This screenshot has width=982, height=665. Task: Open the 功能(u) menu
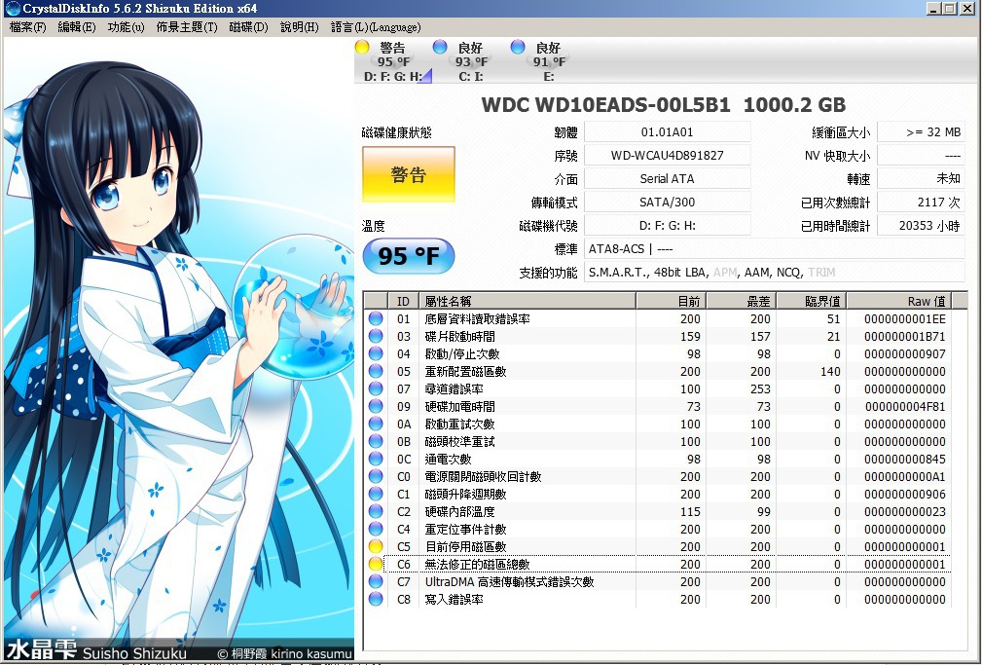pyautogui.click(x=126, y=27)
